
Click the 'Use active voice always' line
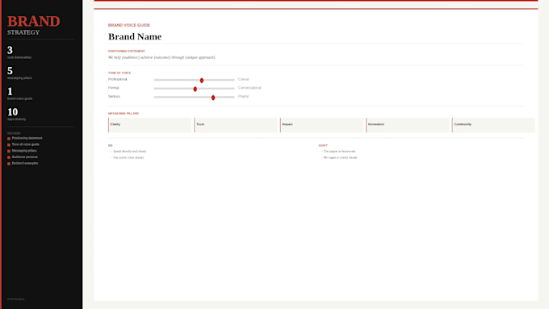pyautogui.click(x=128, y=158)
